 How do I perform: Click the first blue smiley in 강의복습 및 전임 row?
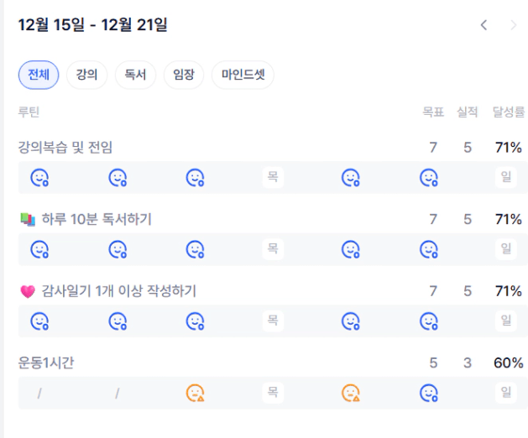coord(39,177)
